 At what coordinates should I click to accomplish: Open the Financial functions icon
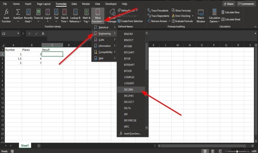tap(38, 12)
